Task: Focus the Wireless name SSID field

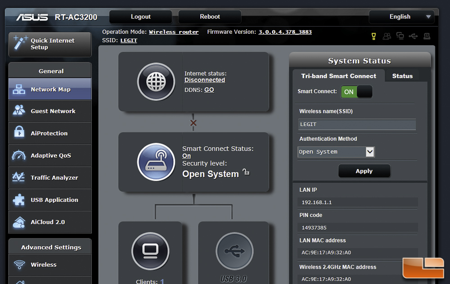Action: 357,124
